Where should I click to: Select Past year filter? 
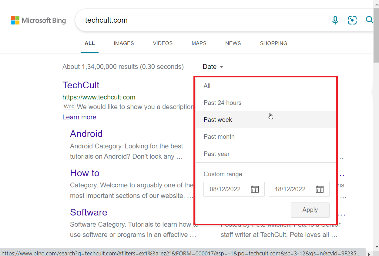point(266,154)
